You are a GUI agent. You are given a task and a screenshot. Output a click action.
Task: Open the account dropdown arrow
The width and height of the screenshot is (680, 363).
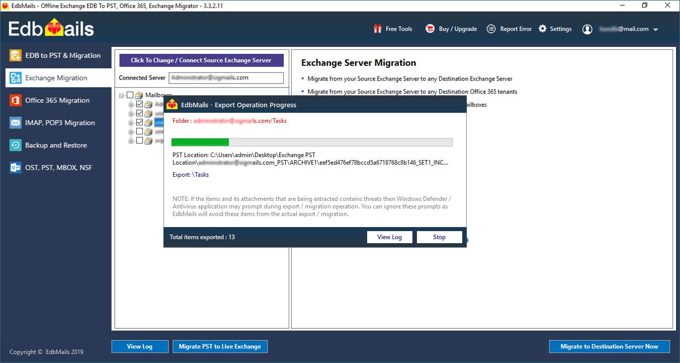655,30
